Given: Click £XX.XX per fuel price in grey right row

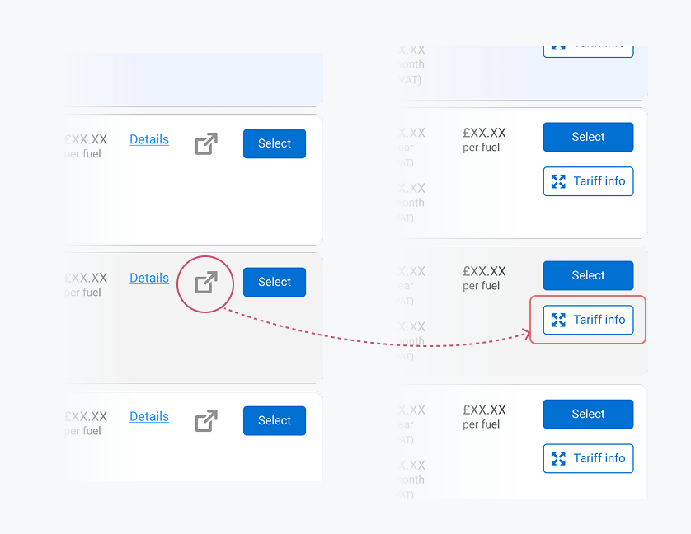Looking at the screenshot, I should [484, 278].
